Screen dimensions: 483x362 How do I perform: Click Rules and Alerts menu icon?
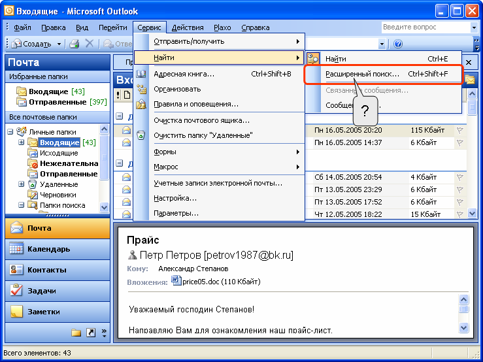[141, 104]
